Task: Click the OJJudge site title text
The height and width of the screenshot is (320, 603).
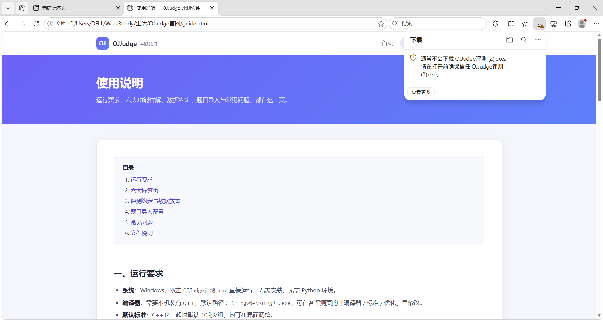Action: [x=125, y=44]
